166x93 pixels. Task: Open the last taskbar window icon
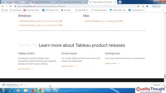56,90
